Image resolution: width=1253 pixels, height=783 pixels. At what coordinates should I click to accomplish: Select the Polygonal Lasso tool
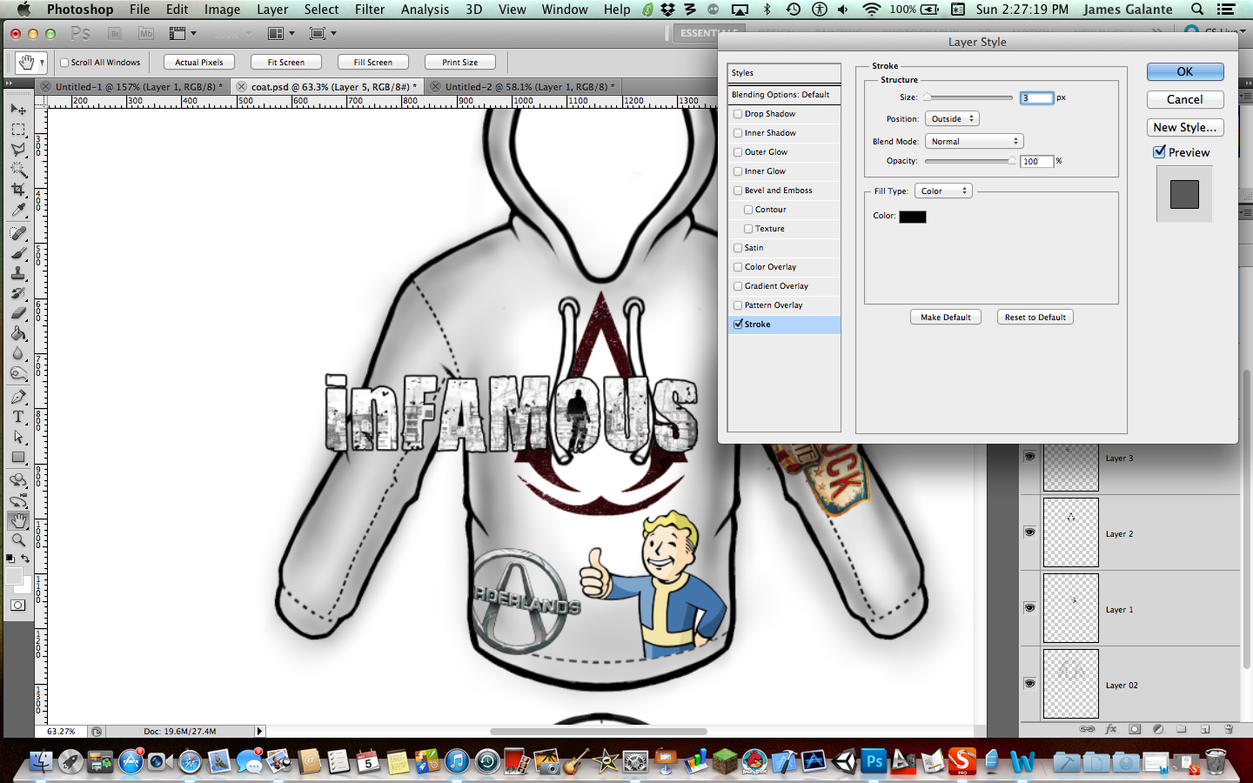click(x=18, y=150)
